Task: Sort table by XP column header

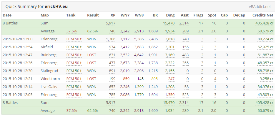Action: 113,15
